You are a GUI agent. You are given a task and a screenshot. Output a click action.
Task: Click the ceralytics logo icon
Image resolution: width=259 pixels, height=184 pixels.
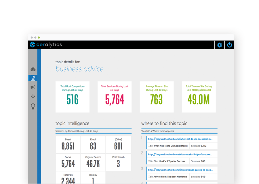click(x=32, y=45)
